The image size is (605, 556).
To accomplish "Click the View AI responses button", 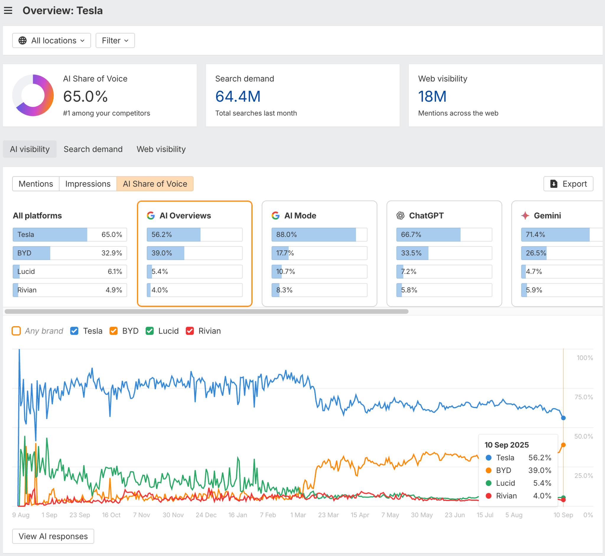I will (x=53, y=537).
